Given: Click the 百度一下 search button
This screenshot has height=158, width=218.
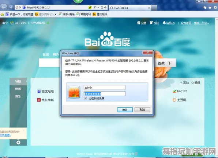Looking at the screenshot, I should 165,63.
